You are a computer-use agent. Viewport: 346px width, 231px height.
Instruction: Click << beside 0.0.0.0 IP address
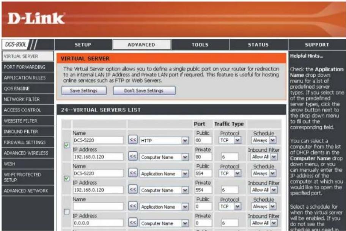(x=133, y=222)
